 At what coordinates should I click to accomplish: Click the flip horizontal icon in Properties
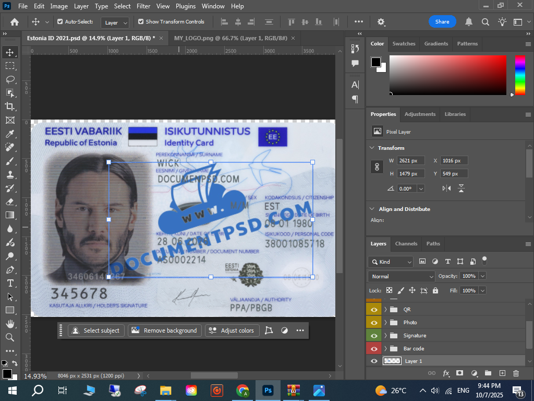click(x=446, y=188)
